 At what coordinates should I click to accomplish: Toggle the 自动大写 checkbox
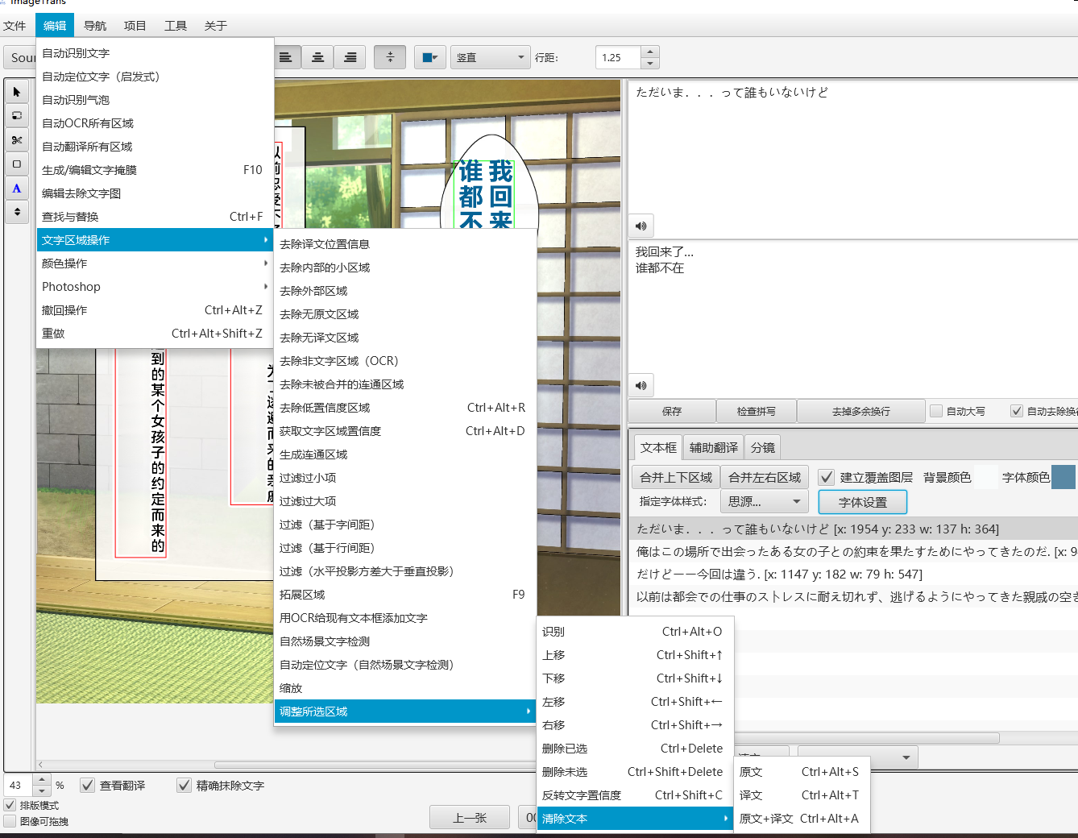click(x=936, y=411)
